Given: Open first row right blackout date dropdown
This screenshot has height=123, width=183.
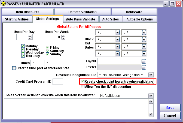Looking at the screenshot, I should pos(144,32).
